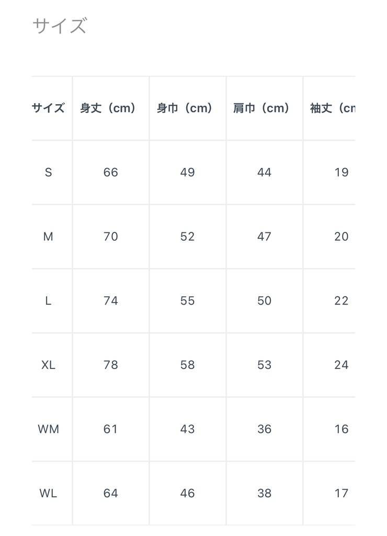Click the 61 body length cell for WM

click(111, 429)
